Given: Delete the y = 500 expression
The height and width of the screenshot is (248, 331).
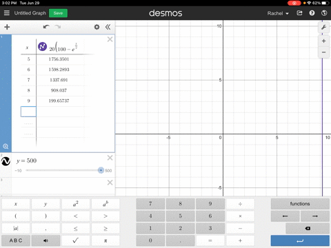Looking at the screenshot, I should click(x=110, y=158).
